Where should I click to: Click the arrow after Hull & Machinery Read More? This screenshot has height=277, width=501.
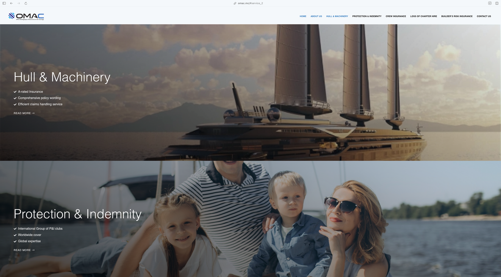[x=33, y=113]
